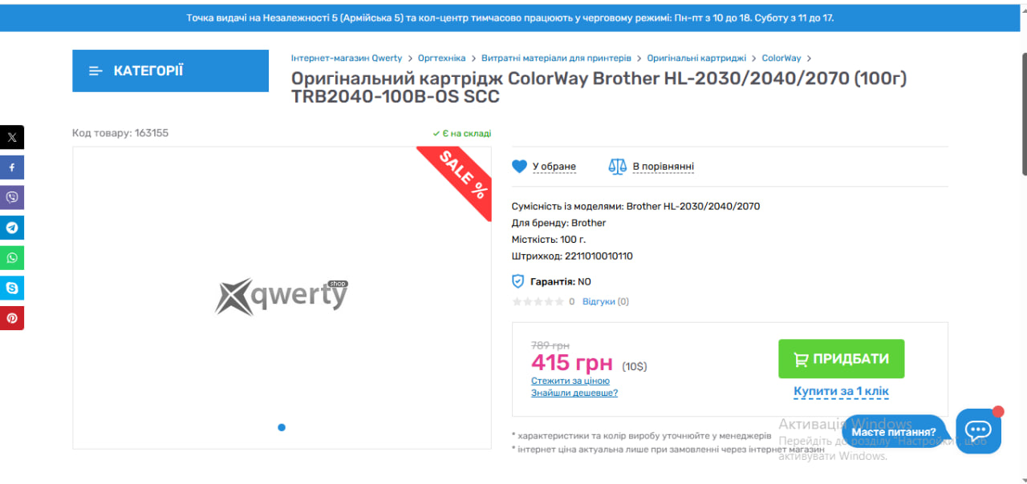Rate product using the stars
This screenshot has width=1027, height=484.
(x=538, y=302)
